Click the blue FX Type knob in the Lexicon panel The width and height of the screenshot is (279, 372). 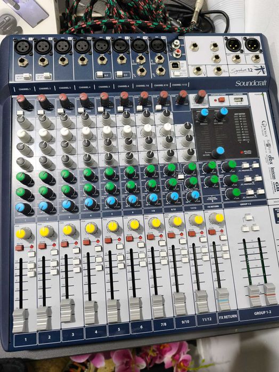pyautogui.click(x=219, y=152)
